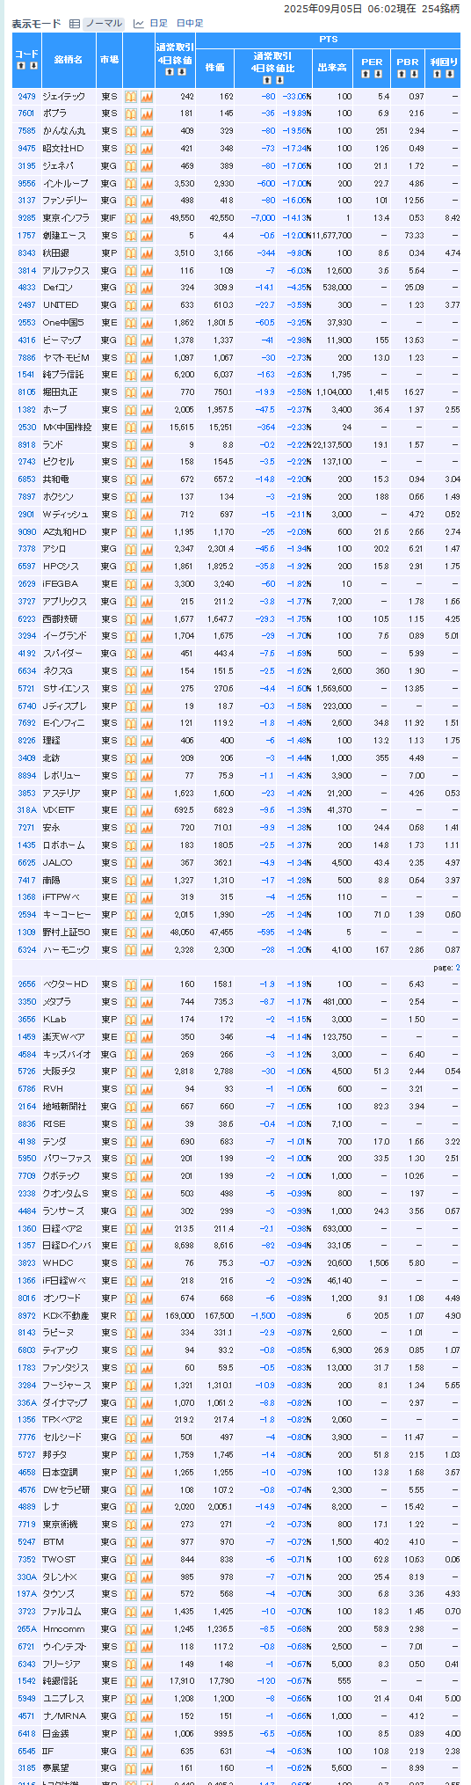Click 創建エース stock name cell
Viewport: 471px width, 1785px height.
pos(68,236)
